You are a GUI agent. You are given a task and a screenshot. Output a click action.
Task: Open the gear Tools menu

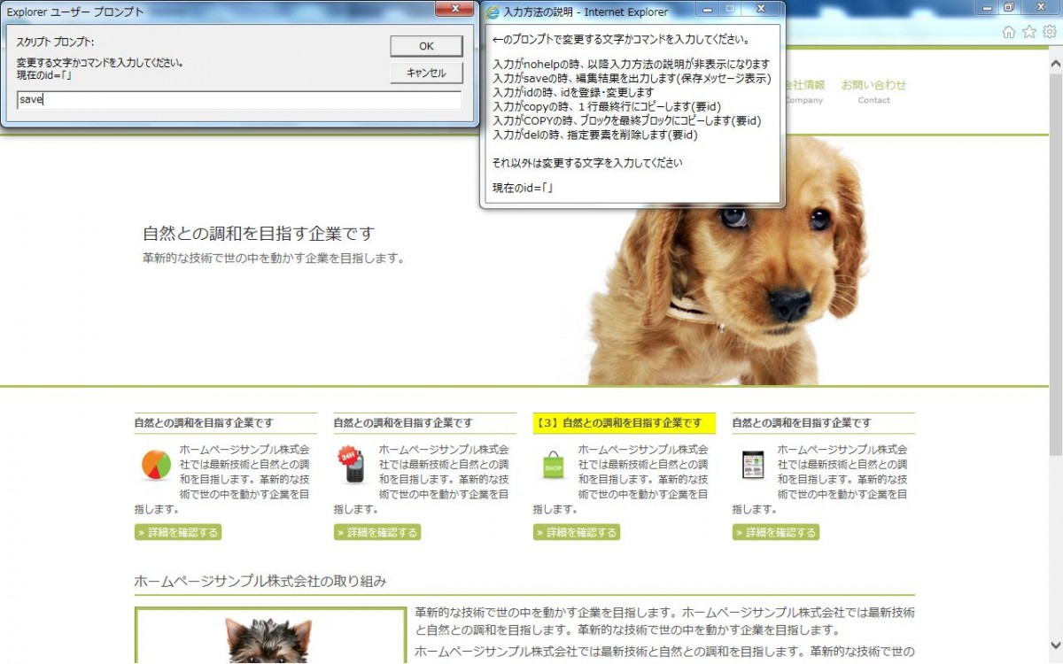pyautogui.click(x=1049, y=32)
